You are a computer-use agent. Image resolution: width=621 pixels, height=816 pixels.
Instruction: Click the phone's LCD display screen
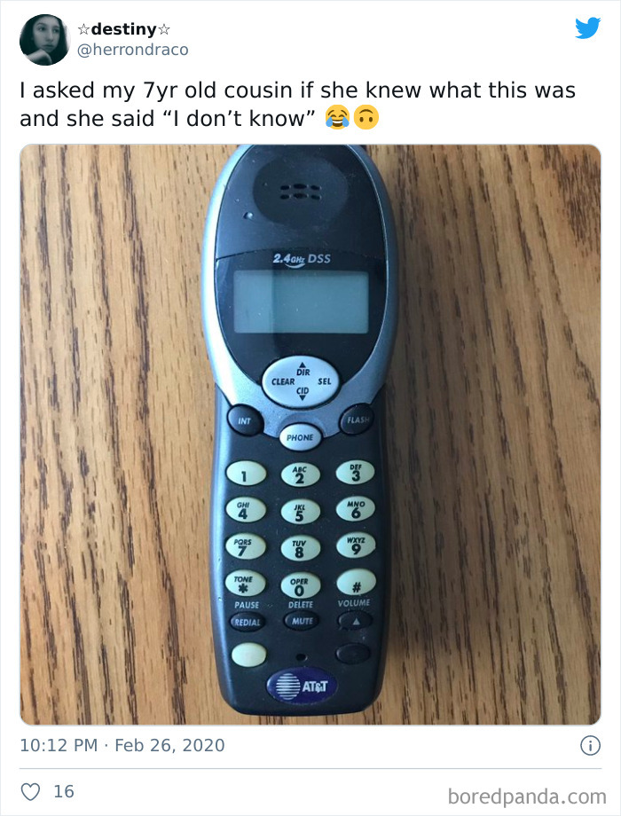(x=301, y=302)
